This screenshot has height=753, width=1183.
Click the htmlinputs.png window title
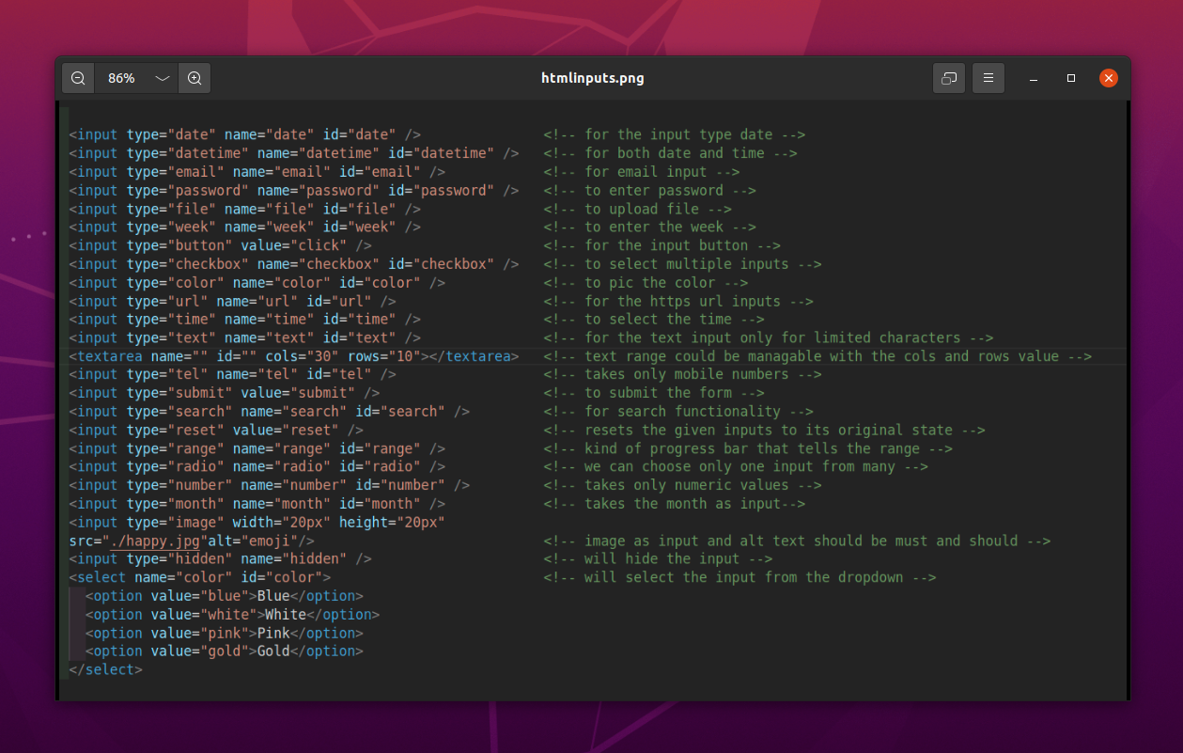pos(592,78)
